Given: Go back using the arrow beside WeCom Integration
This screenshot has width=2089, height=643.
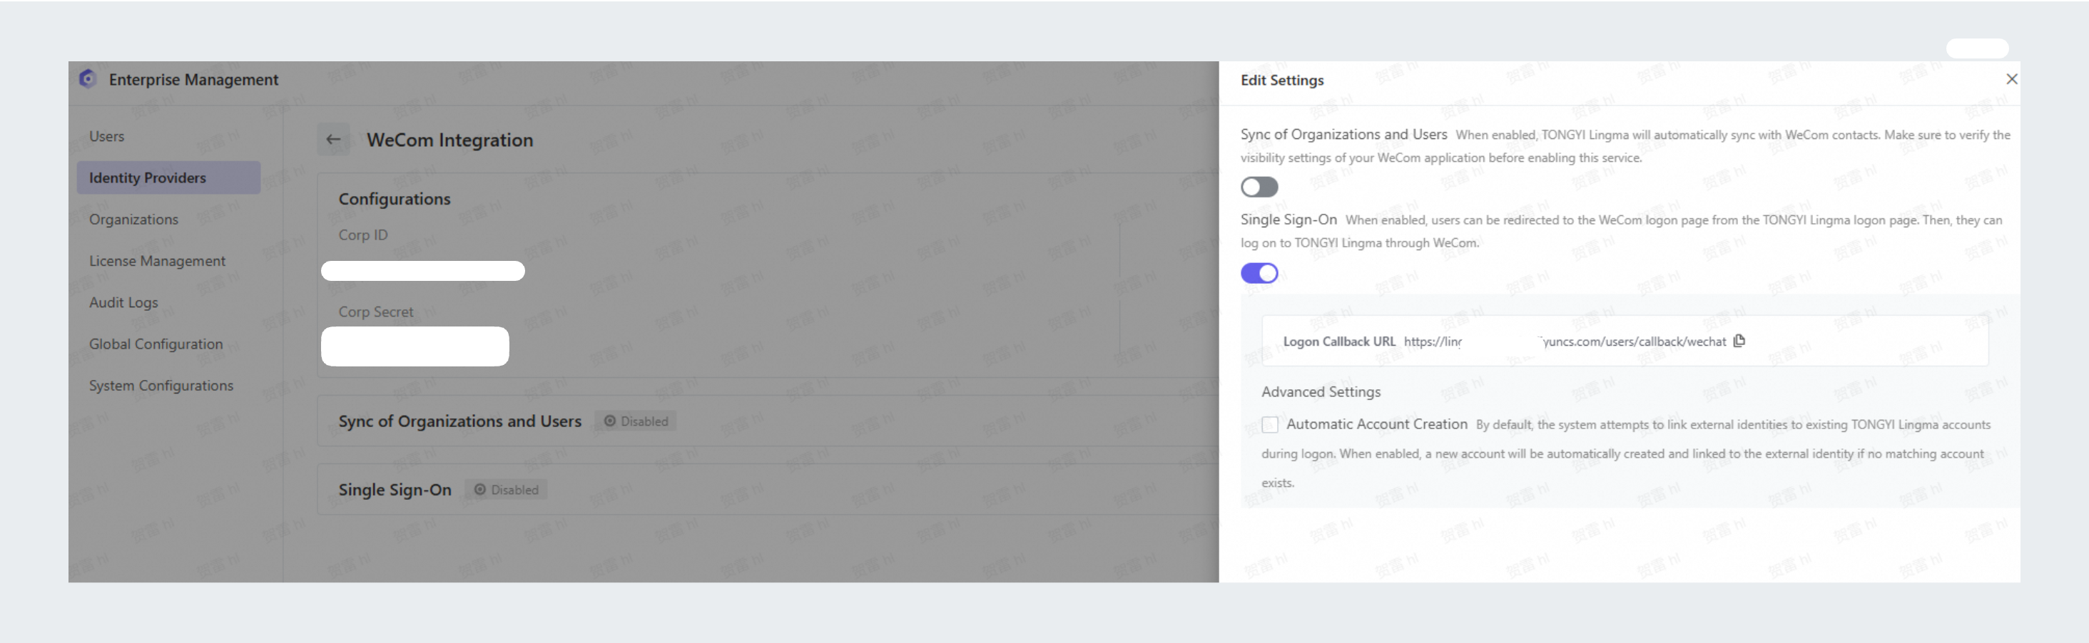Looking at the screenshot, I should coord(333,139).
